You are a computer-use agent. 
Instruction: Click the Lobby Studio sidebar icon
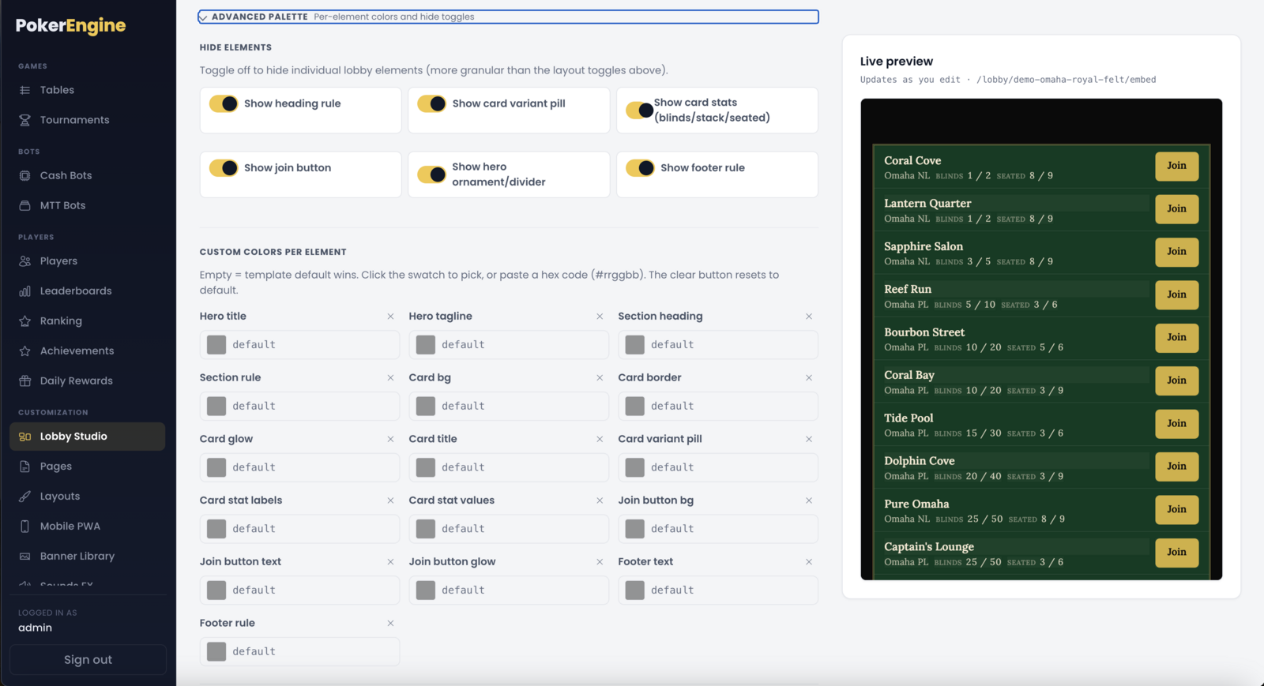pyautogui.click(x=24, y=437)
